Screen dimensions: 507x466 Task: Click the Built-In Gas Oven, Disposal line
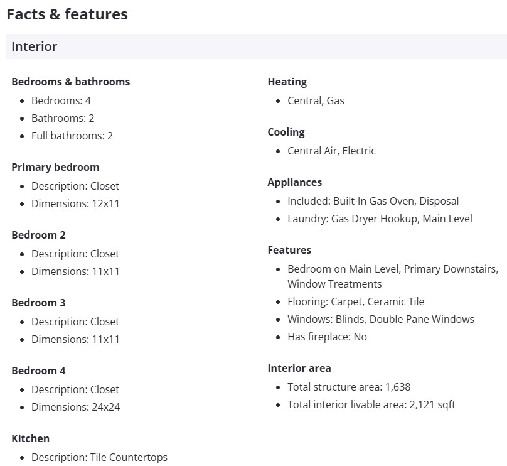(373, 201)
